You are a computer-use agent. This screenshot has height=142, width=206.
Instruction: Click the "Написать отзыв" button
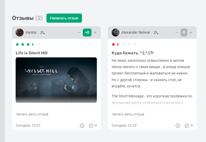click(x=64, y=18)
